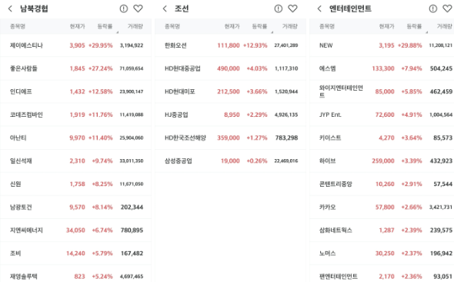The width and height of the screenshot is (454, 282).
Task: Open 삼성중공업 stock row
Action: 230,161
